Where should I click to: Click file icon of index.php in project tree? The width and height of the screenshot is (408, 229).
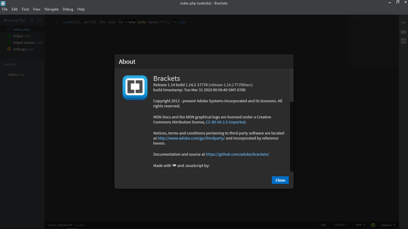point(4,75)
